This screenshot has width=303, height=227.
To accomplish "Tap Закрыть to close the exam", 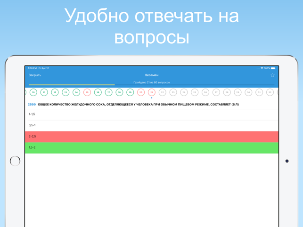I will click(x=35, y=75).
